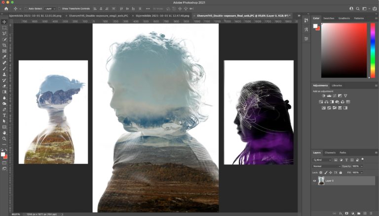Click the Home icon in options bar
Image resolution: width=379 pixels, height=216 pixels.
6,8
